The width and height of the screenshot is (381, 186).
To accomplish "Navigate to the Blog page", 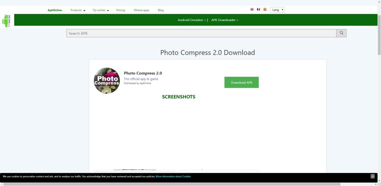I will [161, 10].
